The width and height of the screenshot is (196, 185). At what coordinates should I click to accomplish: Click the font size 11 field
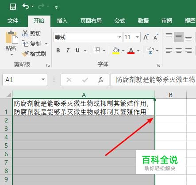click(x=129, y=37)
